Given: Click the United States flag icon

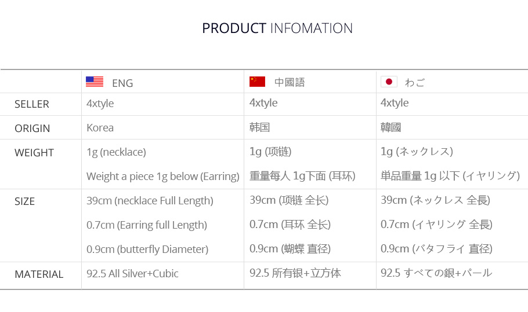Looking at the screenshot, I should tap(95, 82).
